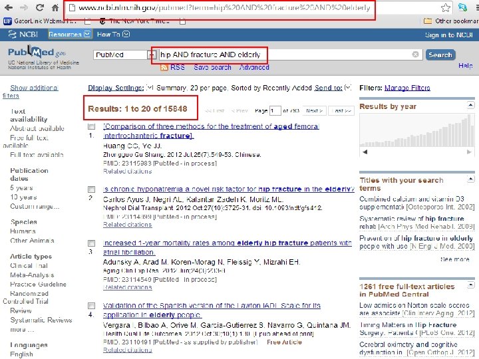Screen dimensions: 479x359
Task: Reload the page with the refresh icon
Action: tap(40, 7)
